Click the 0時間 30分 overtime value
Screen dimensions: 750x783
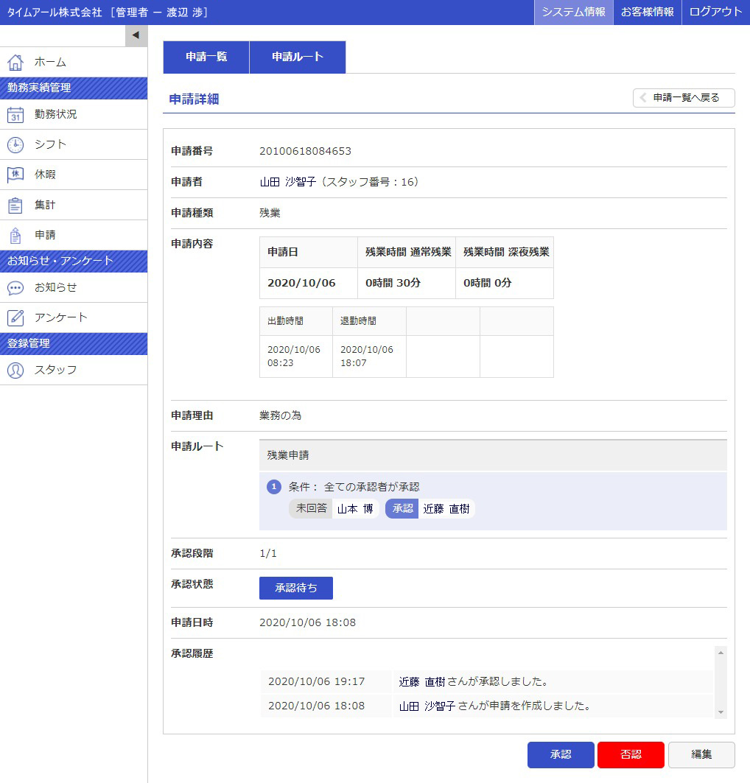click(393, 283)
